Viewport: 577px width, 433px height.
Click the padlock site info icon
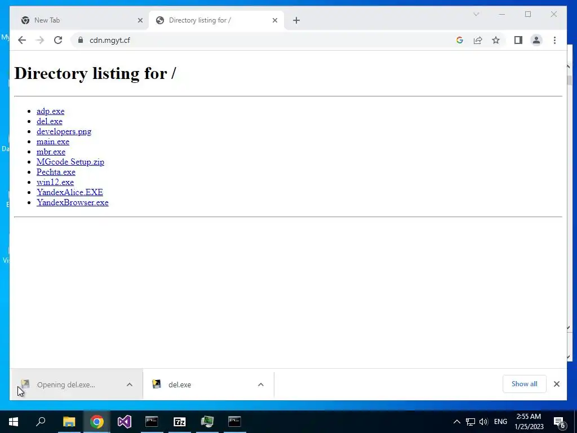[x=80, y=40]
